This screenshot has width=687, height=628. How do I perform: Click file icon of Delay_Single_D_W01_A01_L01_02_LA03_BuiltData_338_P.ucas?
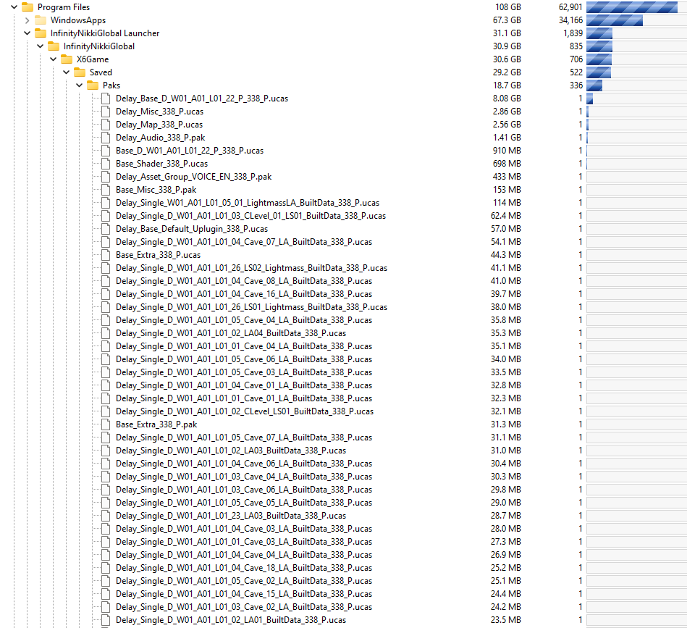tap(106, 451)
